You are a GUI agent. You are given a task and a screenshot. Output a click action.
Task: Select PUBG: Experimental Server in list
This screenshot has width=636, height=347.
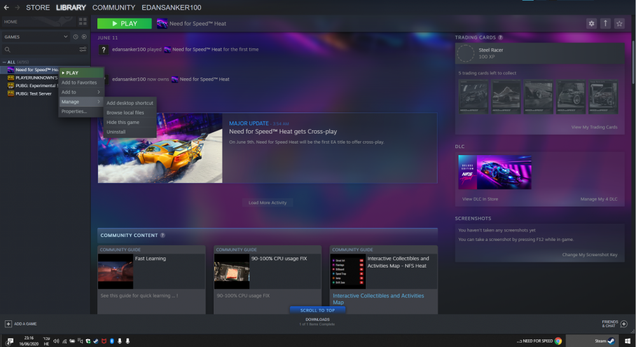pyautogui.click(x=32, y=86)
